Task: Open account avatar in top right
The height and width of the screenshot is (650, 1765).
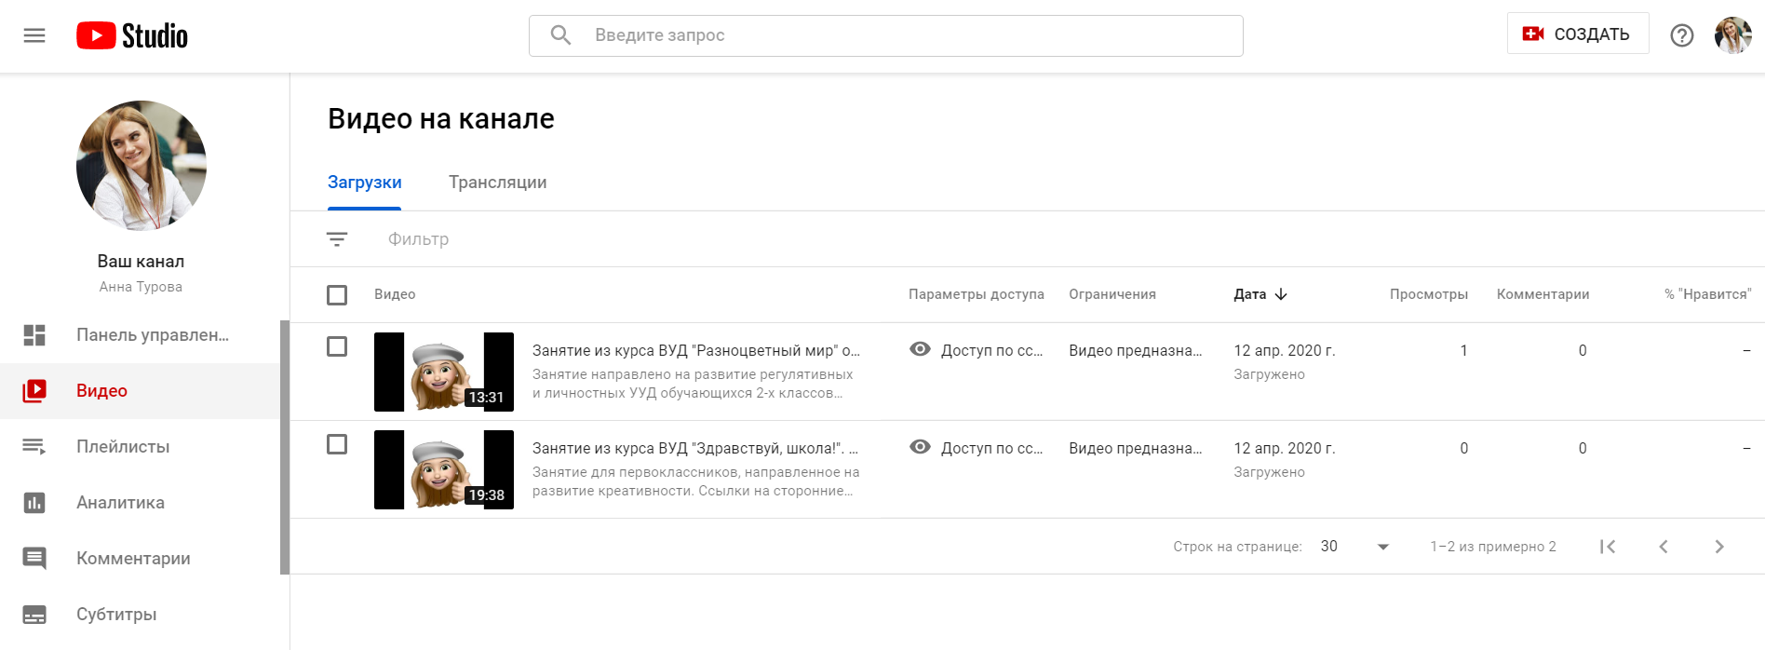Action: (x=1732, y=35)
